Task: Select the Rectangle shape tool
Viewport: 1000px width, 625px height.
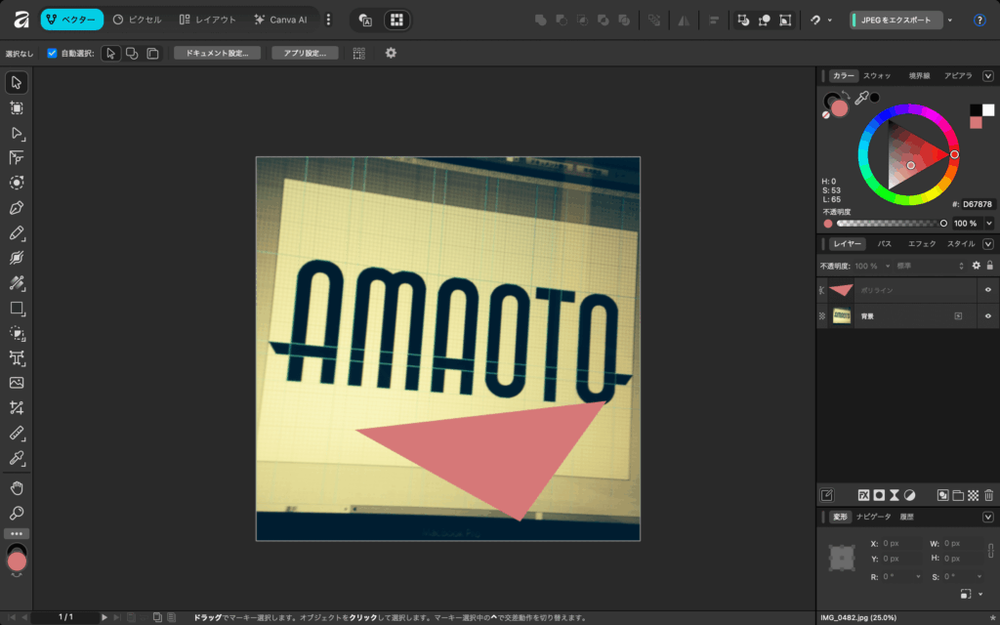Action: (x=17, y=309)
